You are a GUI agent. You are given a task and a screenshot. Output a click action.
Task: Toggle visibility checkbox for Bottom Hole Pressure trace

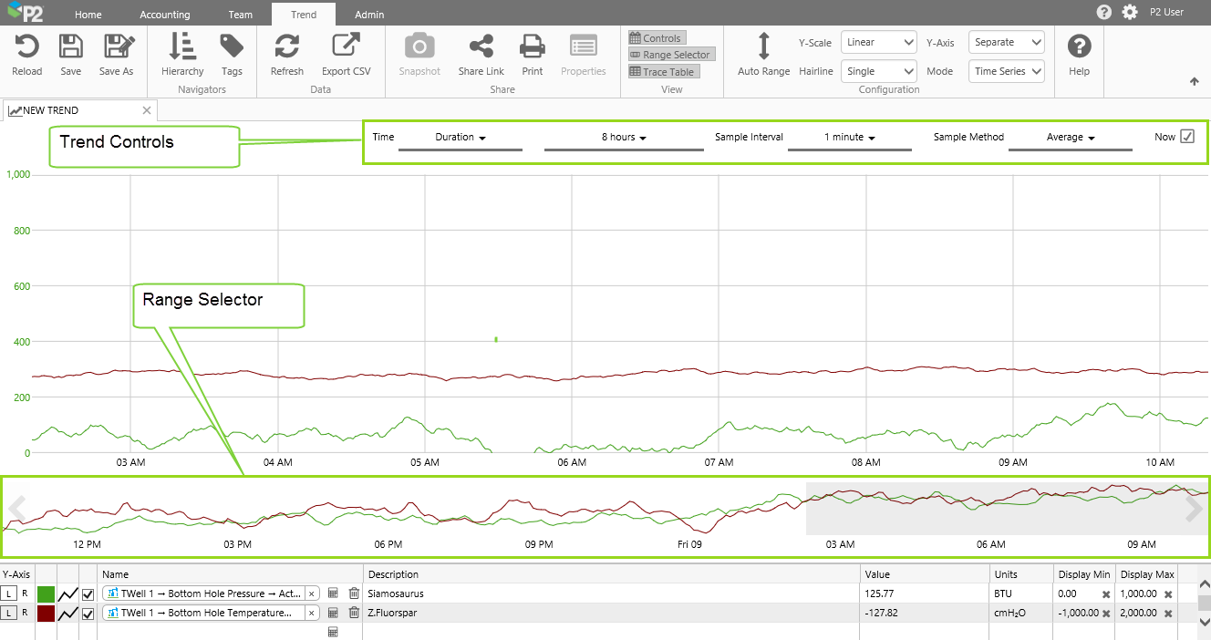pyautogui.click(x=88, y=594)
